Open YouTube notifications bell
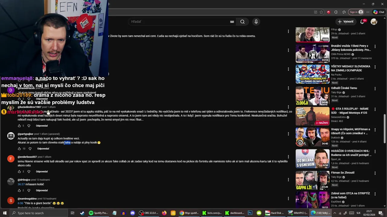This screenshot has height=217, width=387. tap(363, 22)
